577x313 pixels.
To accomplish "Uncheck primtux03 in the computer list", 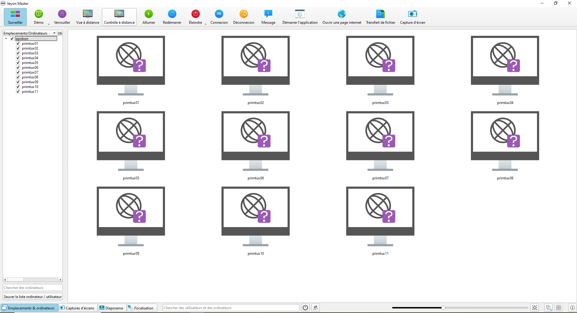I will point(18,53).
